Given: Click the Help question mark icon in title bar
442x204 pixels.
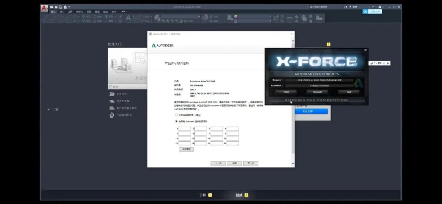Looking at the screenshot, I should [379, 7].
